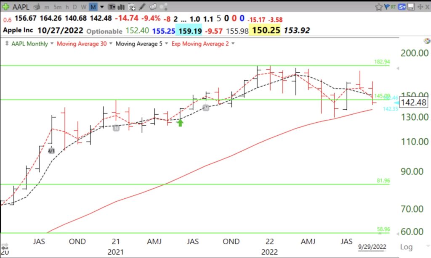Click the 182.94 horizontal line label
The width and height of the screenshot is (431, 258).
pos(382,62)
